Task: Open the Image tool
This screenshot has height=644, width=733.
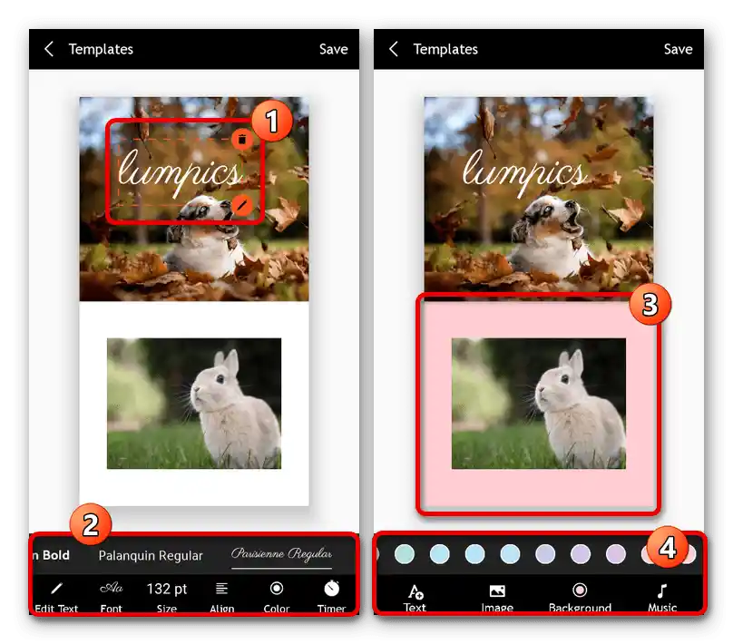Action: [497, 598]
